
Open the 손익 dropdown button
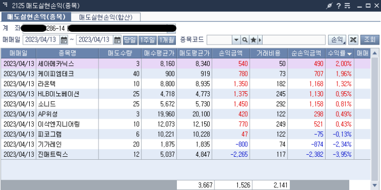point(337,40)
